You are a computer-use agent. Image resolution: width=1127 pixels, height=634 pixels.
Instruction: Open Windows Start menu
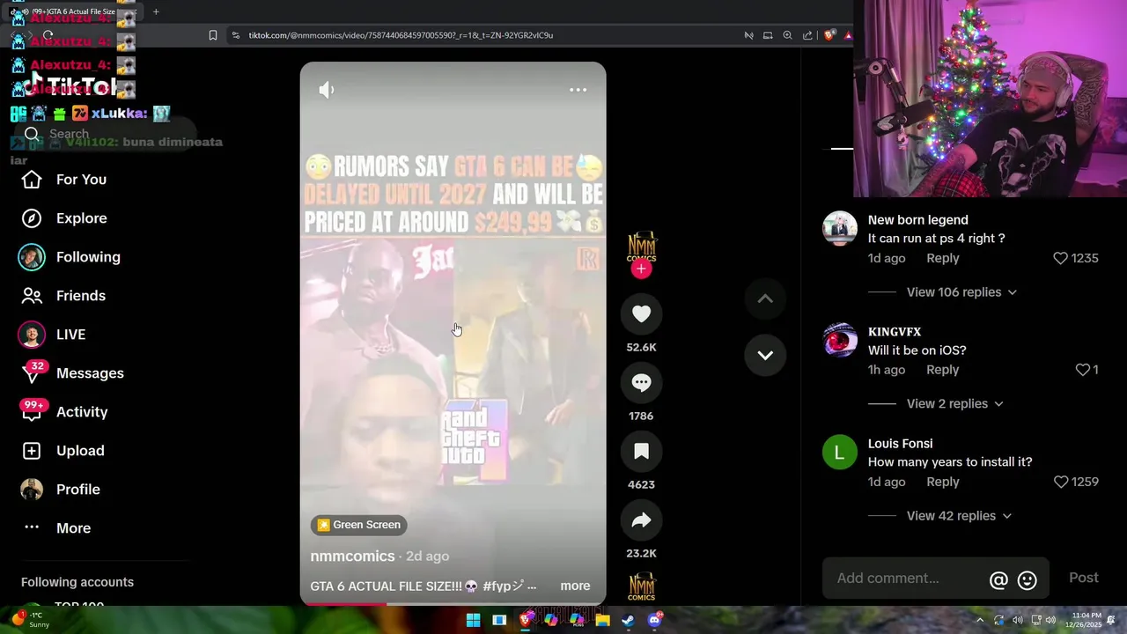click(473, 620)
